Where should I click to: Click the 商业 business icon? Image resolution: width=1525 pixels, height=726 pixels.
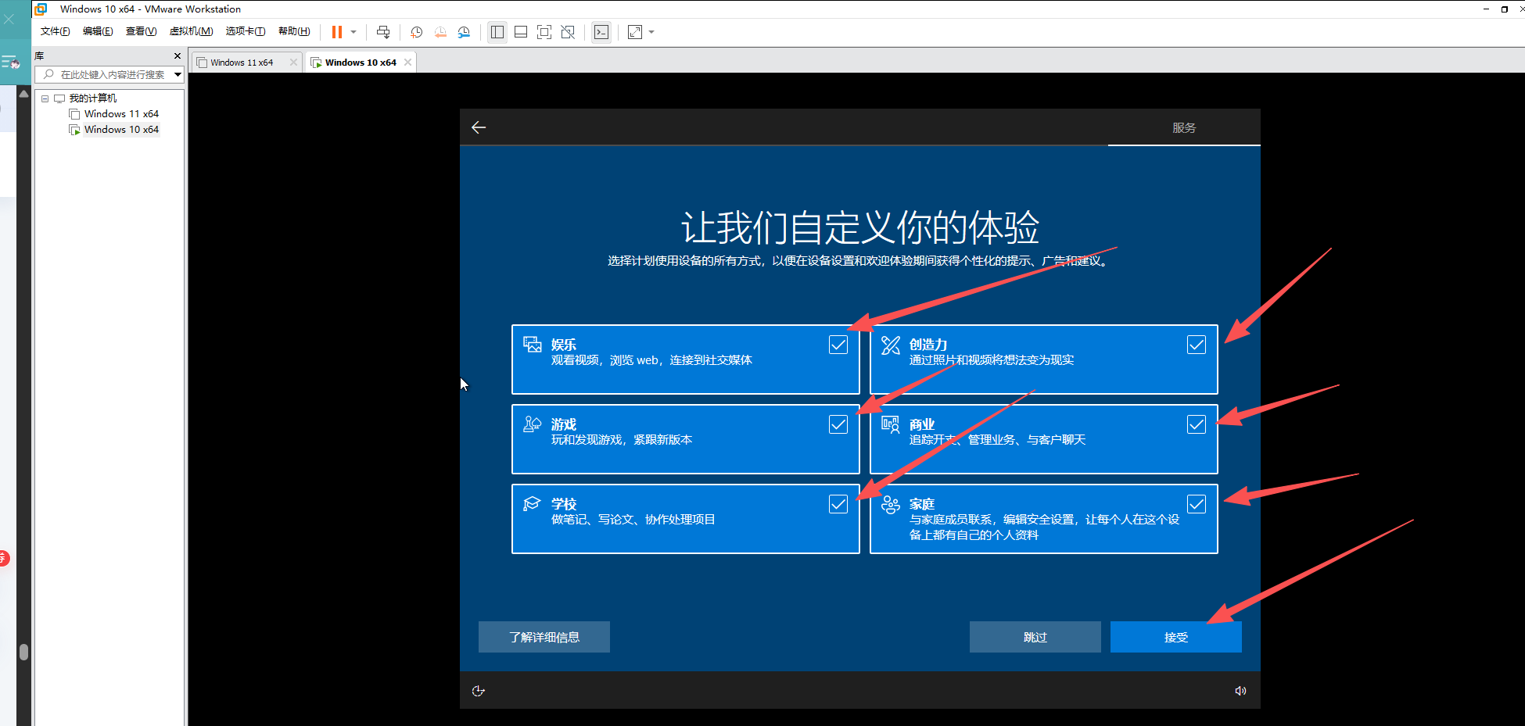[x=891, y=424]
